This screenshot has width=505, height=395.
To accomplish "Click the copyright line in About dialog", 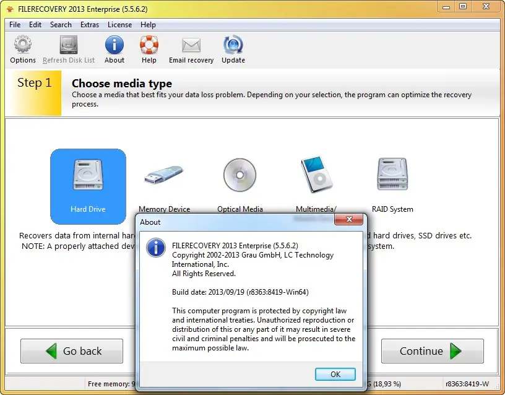I will click(253, 259).
